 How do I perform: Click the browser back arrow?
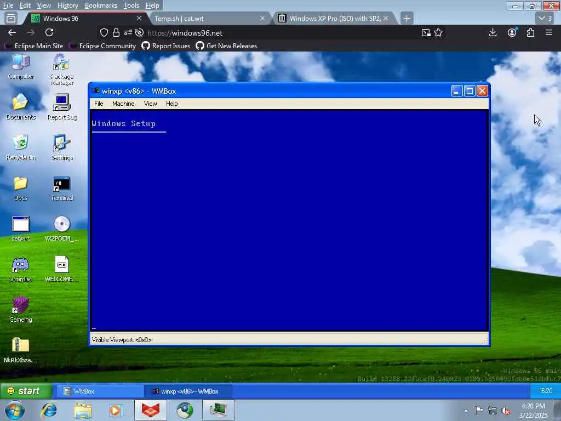12,32
